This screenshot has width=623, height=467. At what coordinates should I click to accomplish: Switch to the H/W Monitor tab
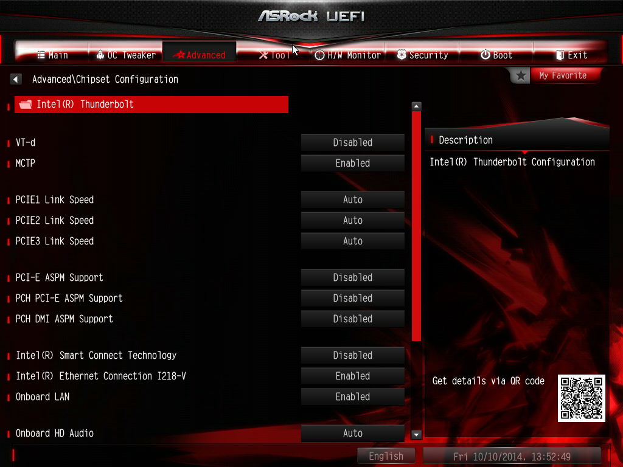[347, 55]
